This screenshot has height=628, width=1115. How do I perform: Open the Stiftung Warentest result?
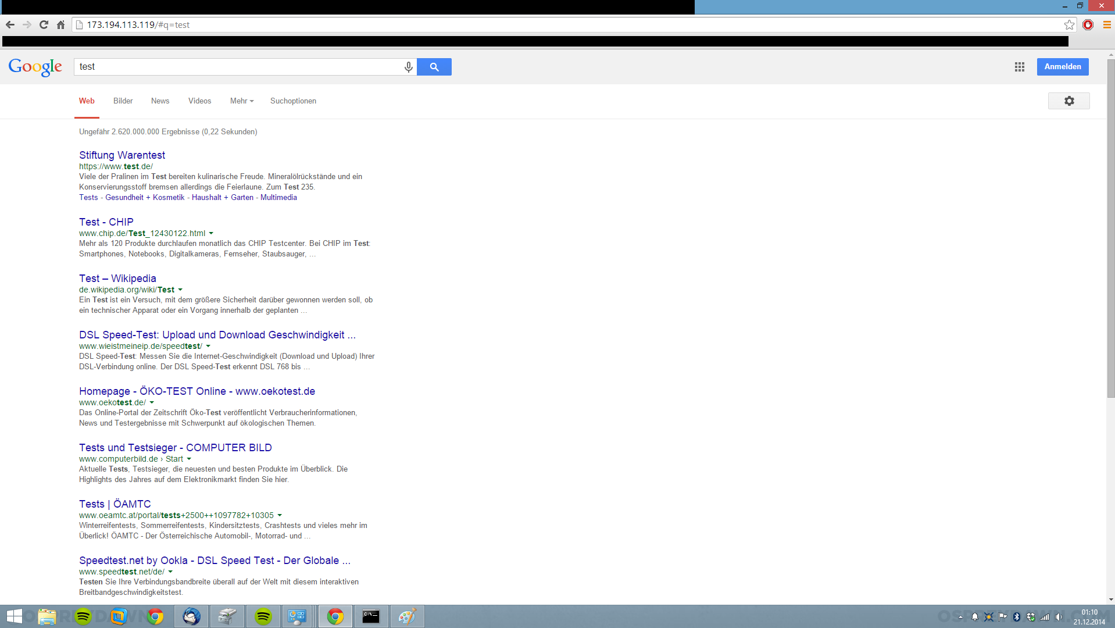coord(122,155)
